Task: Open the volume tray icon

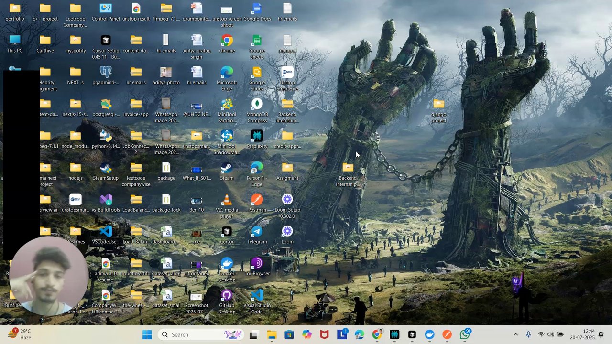Action: 551,334
